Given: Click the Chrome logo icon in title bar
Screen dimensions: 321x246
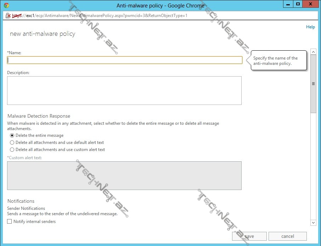Looking at the screenshot, I should click(x=6, y=5).
